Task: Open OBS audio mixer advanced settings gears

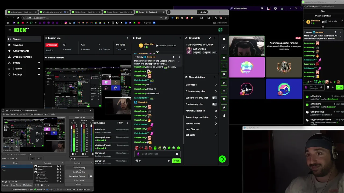Action: tap(71, 159)
